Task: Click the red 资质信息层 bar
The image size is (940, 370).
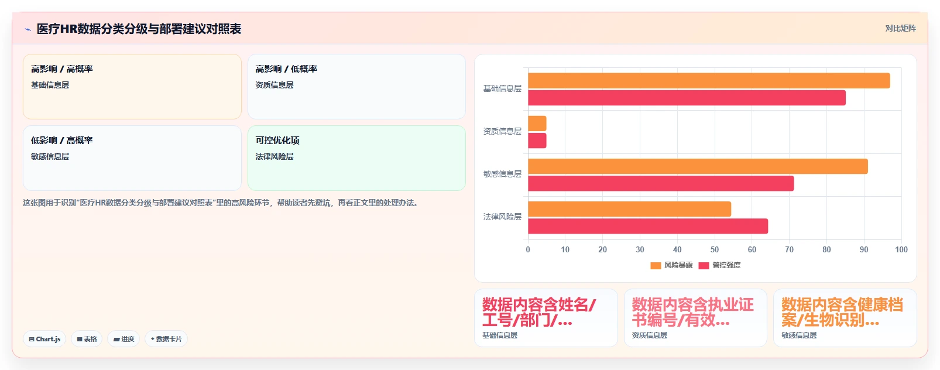Action: [x=537, y=141]
